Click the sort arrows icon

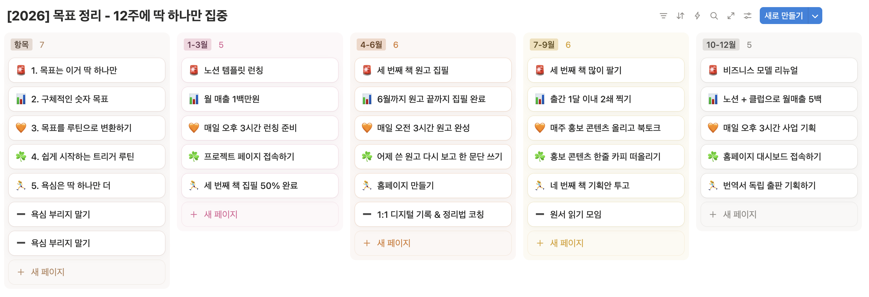click(x=680, y=16)
